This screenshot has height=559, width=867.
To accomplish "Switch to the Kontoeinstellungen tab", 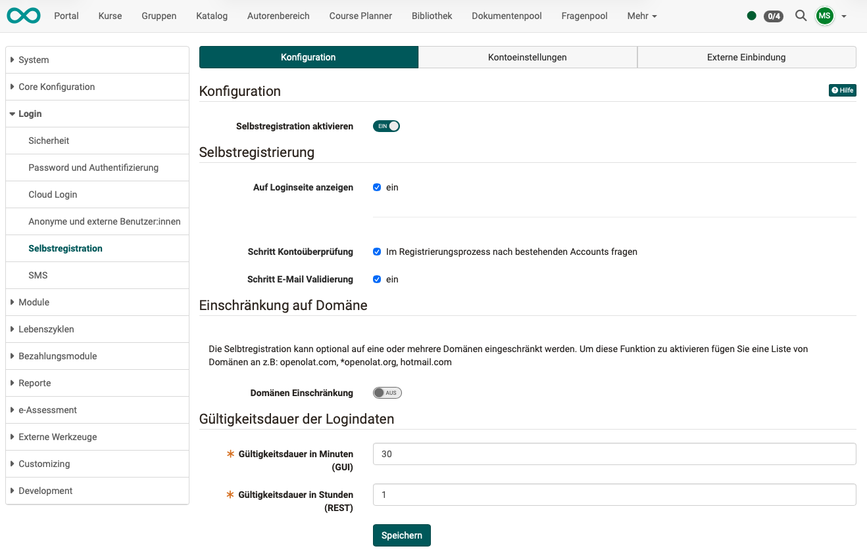I will coord(527,57).
